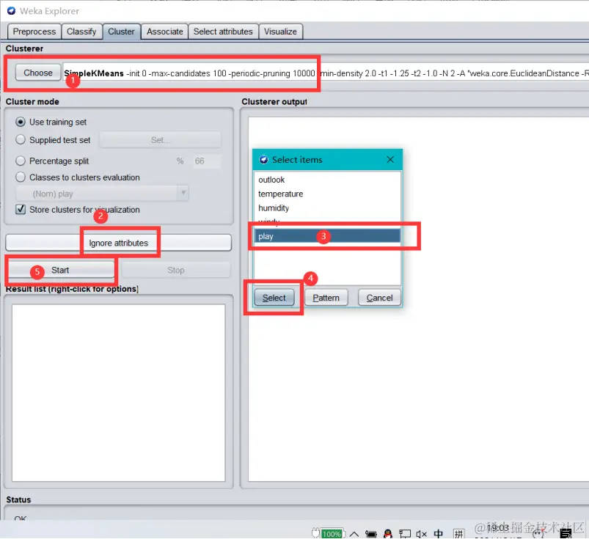Go to the Associate tab
The width and height of the screenshot is (589, 539).
(x=164, y=32)
